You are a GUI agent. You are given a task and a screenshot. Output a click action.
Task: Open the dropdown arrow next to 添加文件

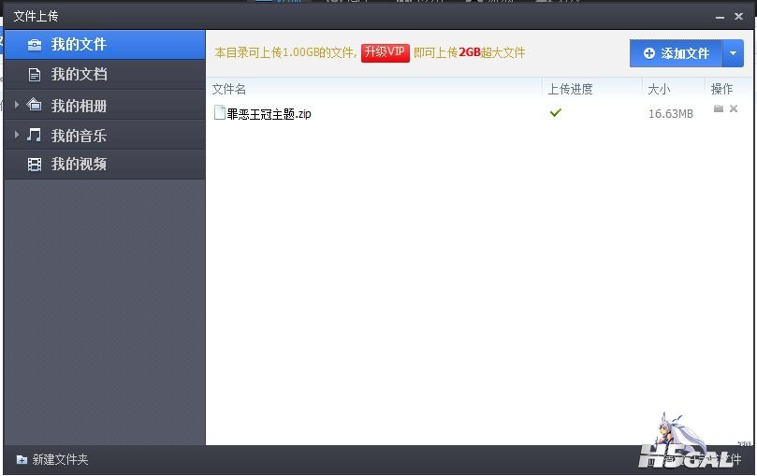[734, 53]
